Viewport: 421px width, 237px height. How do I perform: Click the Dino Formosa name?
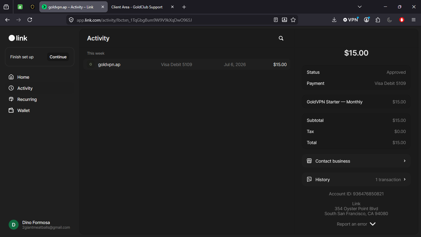(x=36, y=222)
